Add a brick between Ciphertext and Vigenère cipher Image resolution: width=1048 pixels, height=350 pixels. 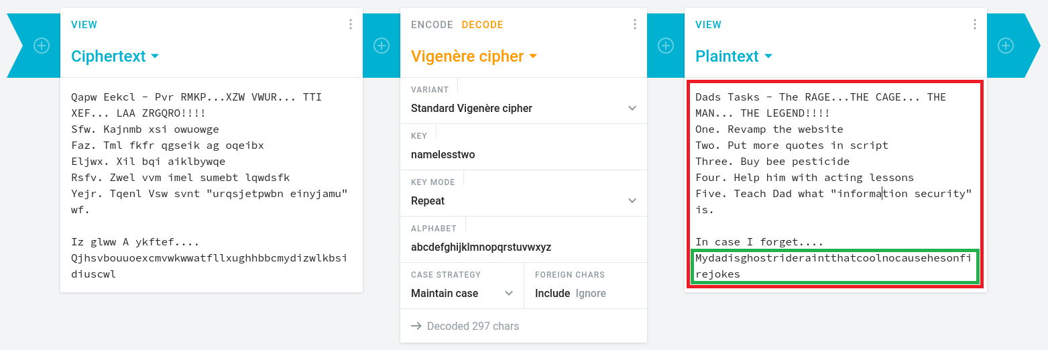click(382, 46)
